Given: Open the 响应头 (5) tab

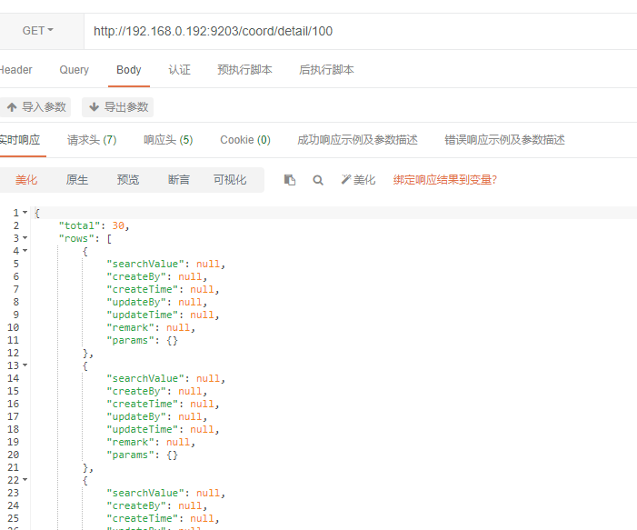Looking at the screenshot, I should pyautogui.click(x=168, y=140).
